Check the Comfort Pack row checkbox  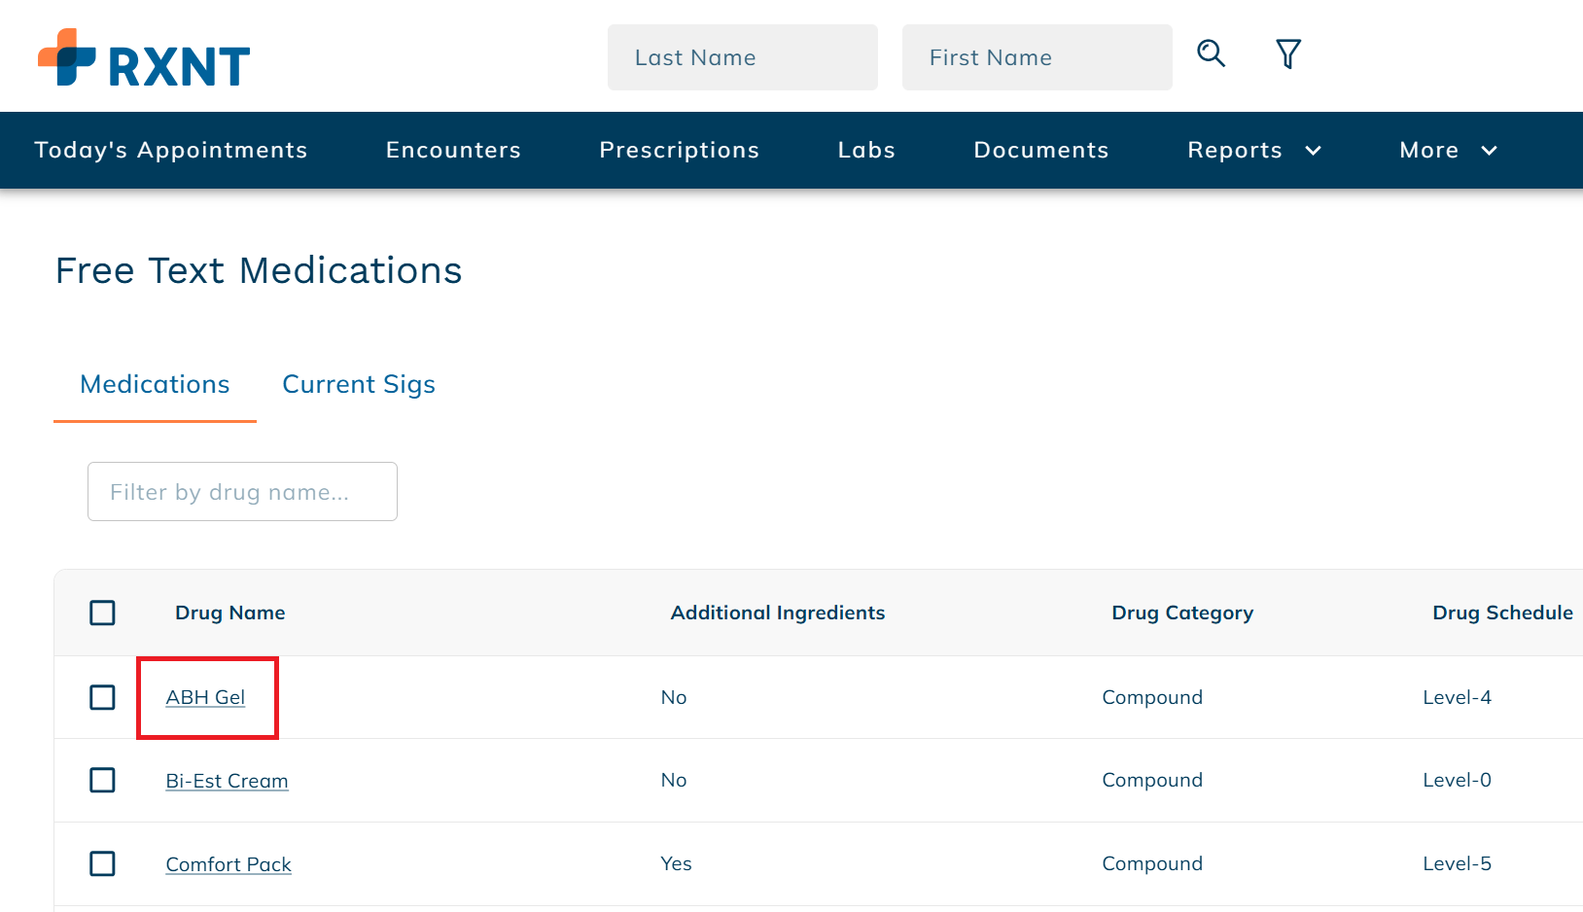click(102, 863)
